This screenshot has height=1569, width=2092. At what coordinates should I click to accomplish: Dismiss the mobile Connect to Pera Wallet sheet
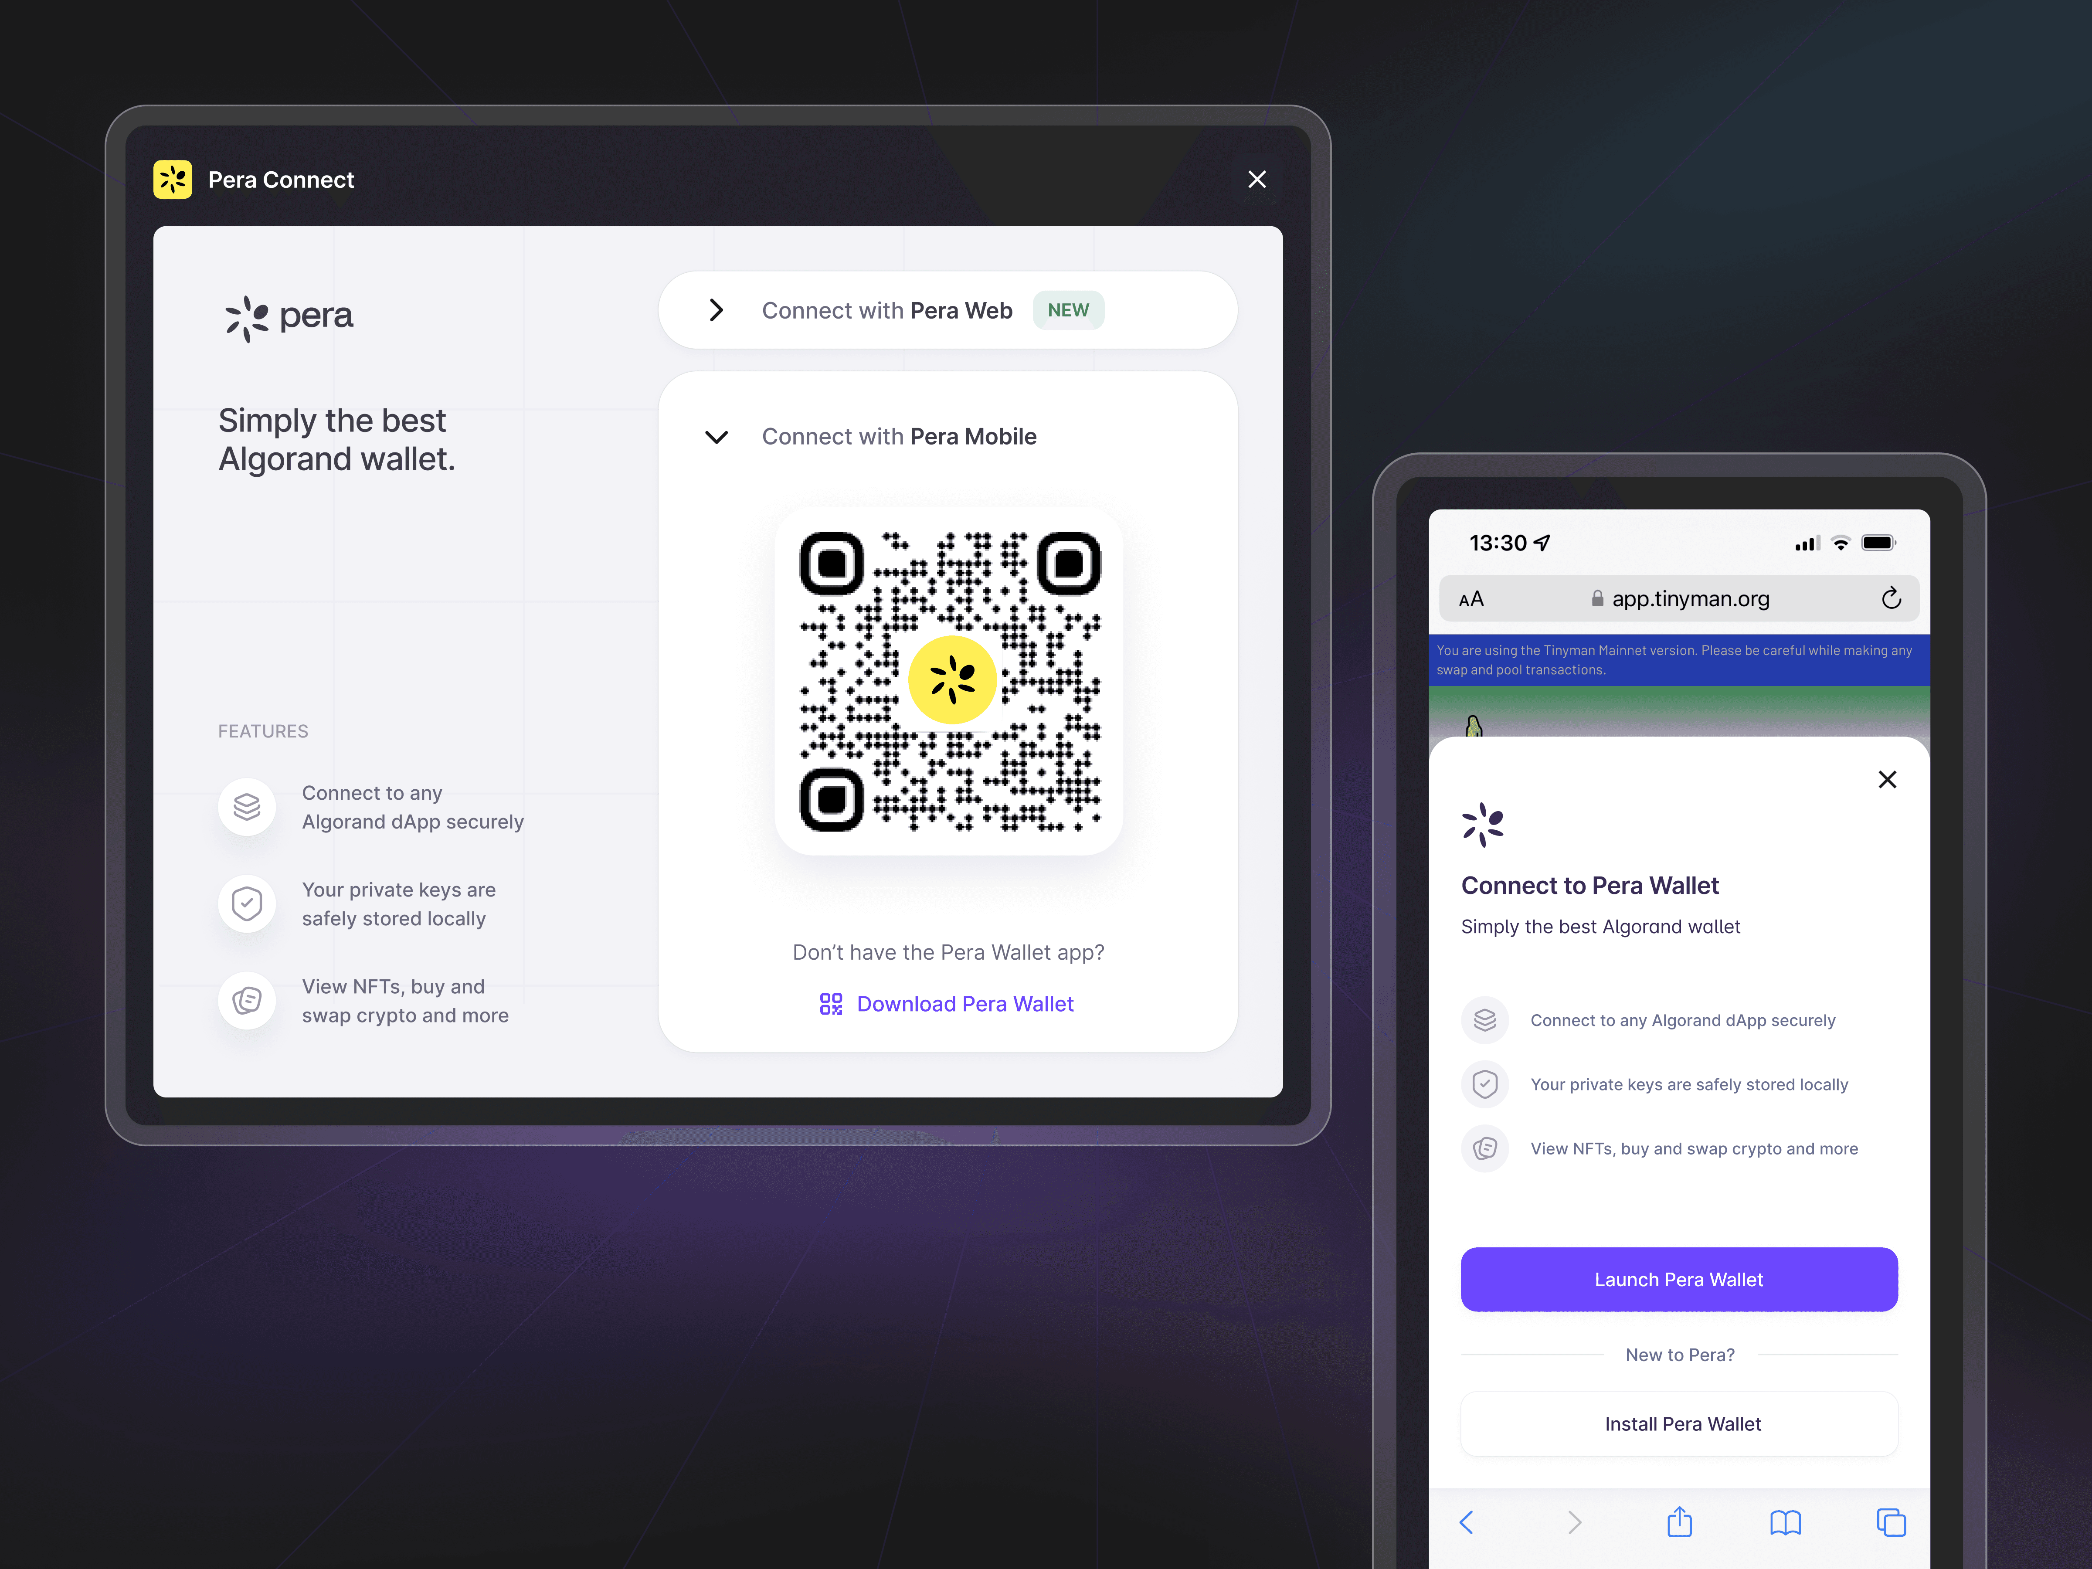[x=1887, y=779]
